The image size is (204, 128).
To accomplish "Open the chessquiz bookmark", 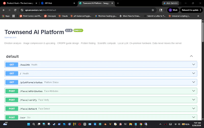I will coord(50,16).
